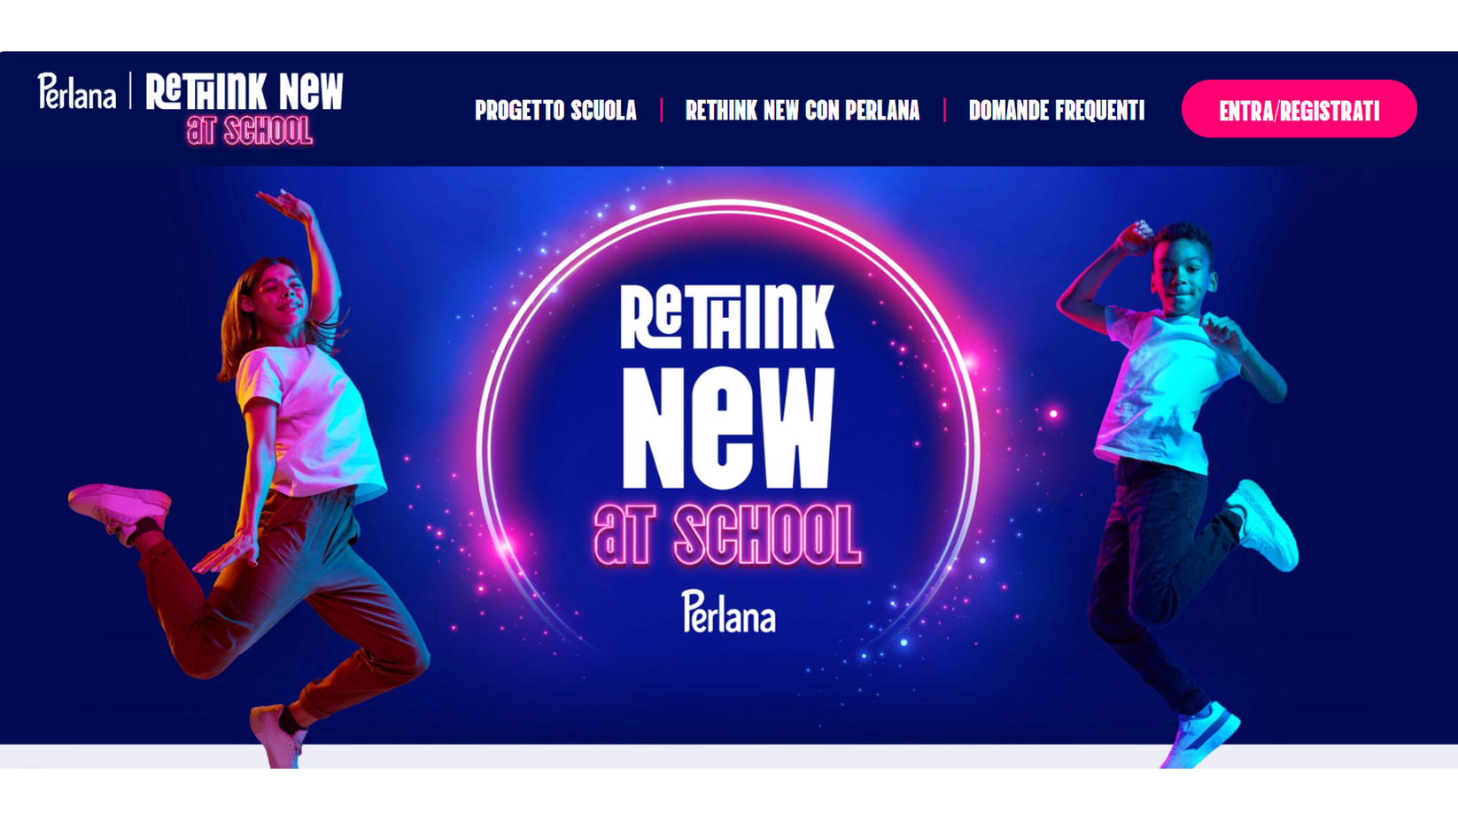Click neon 'at School' text in banner
The image size is (1458, 820).
tap(727, 536)
